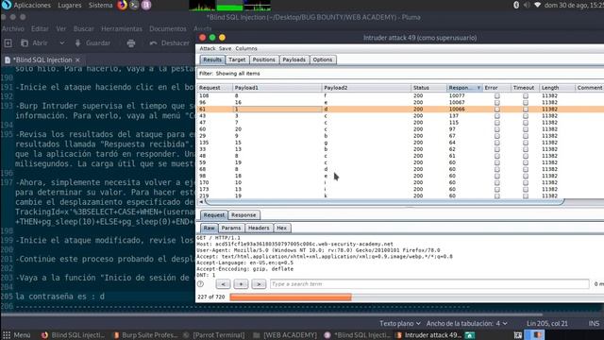Viewport: 604px width, 340px height.
Task: Click previous match '<' button
Action: coord(223,284)
